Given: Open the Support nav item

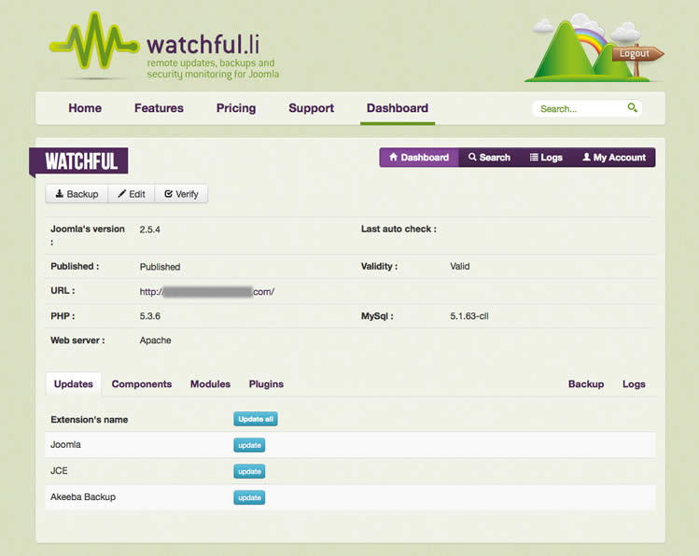Looking at the screenshot, I should (311, 108).
